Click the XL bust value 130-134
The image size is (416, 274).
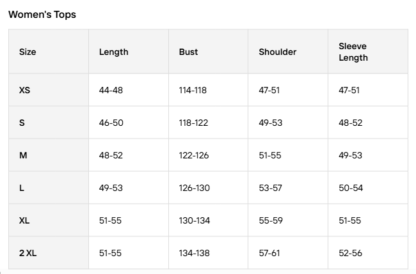(193, 220)
